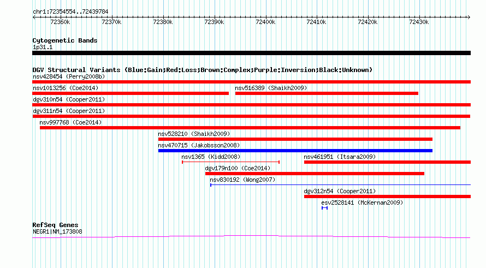Click the 72370k ruler position
This screenshot has width=486, height=268.
pos(111,22)
